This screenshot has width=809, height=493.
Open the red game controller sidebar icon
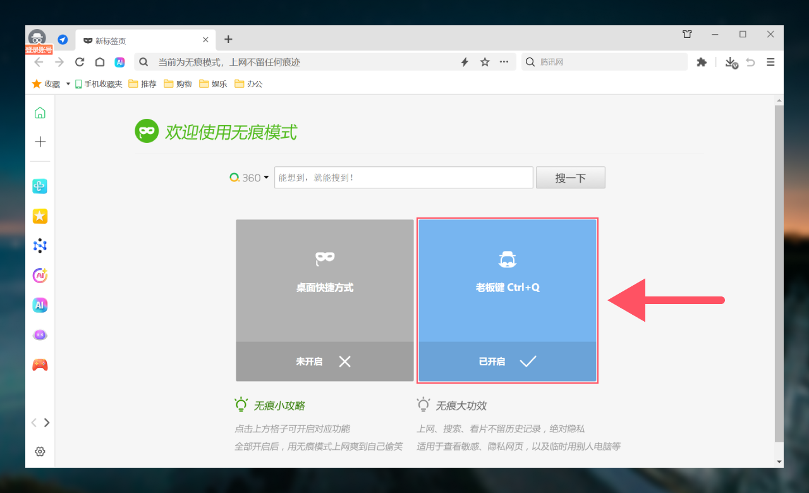40,365
